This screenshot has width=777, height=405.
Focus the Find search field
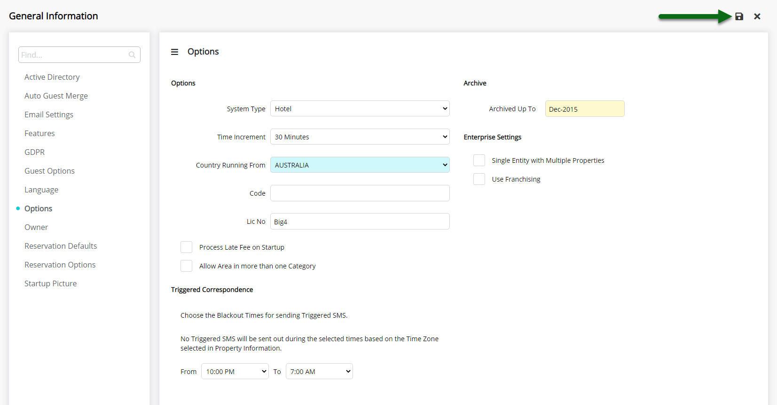(x=79, y=55)
